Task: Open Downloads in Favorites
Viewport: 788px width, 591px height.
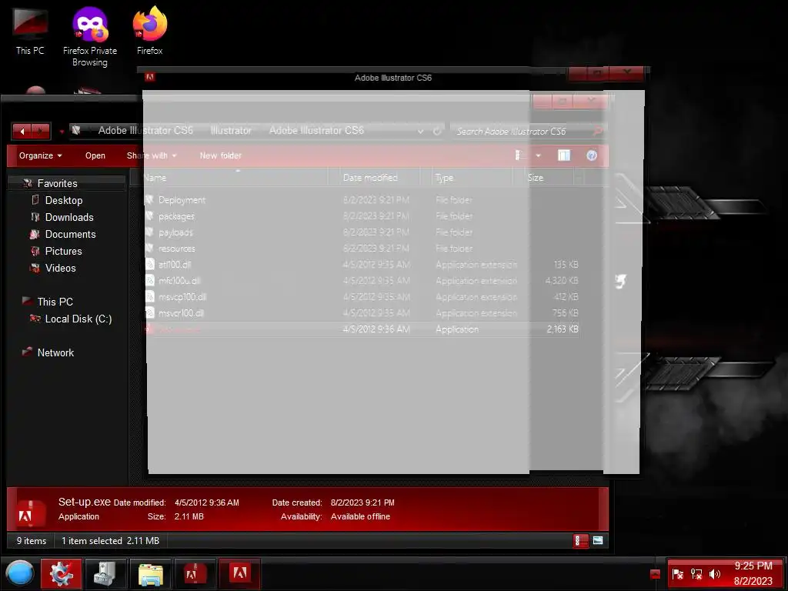Action: (x=68, y=218)
